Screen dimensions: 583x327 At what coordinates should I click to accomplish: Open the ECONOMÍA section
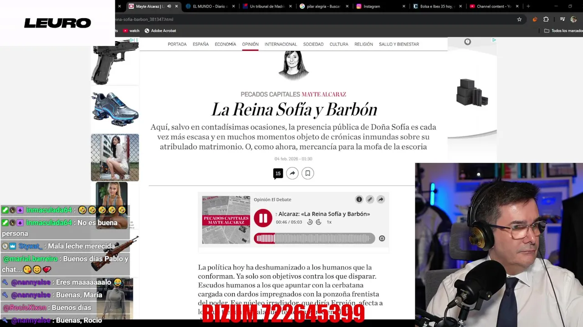click(225, 44)
